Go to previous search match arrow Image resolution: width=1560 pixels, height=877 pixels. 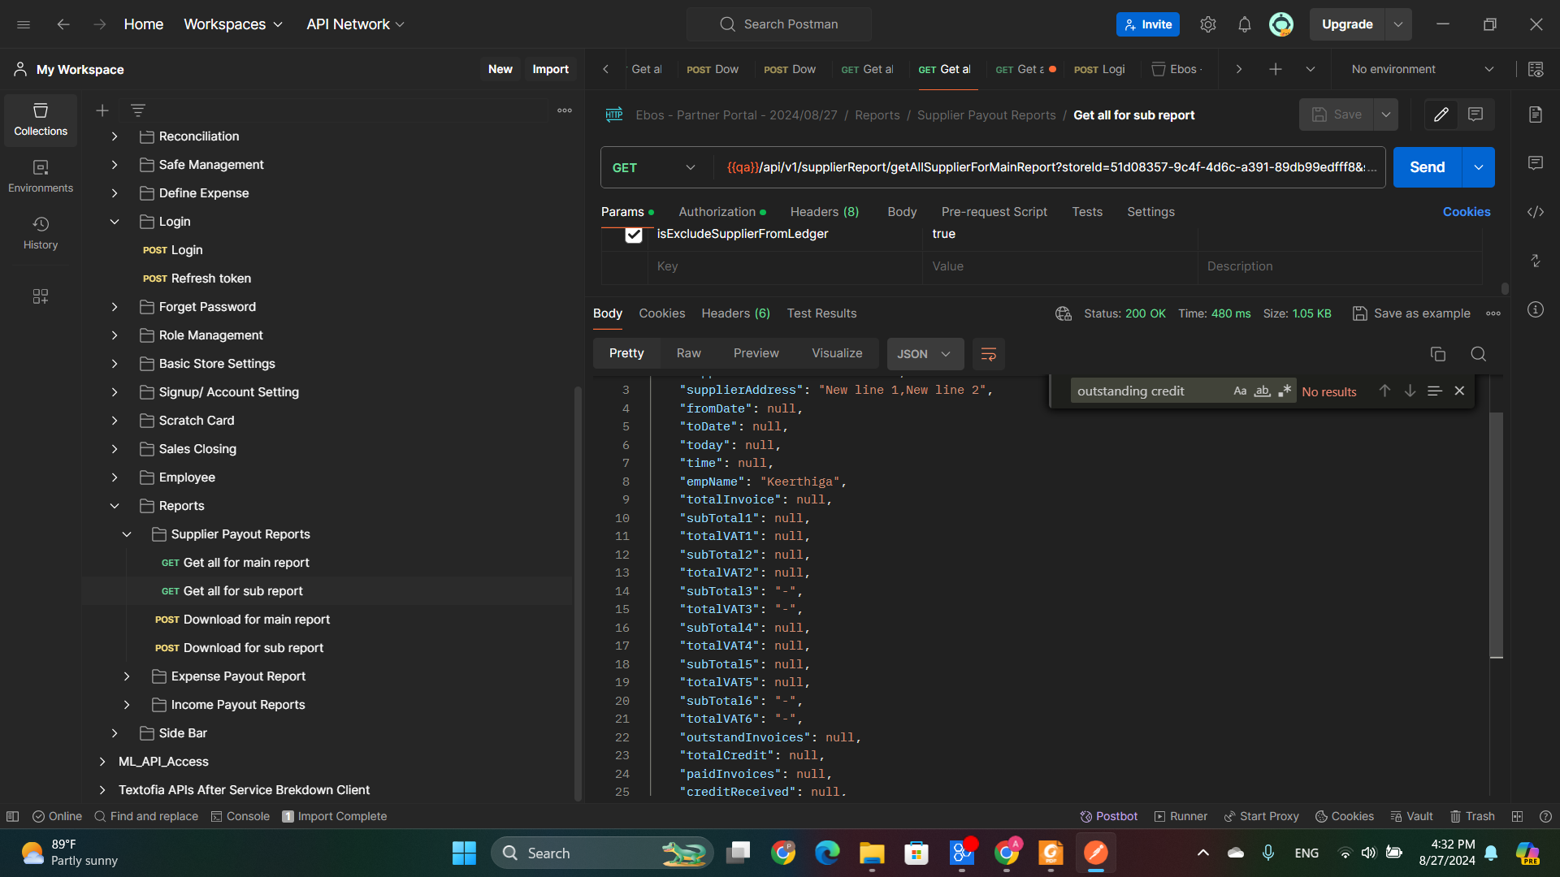1384,391
